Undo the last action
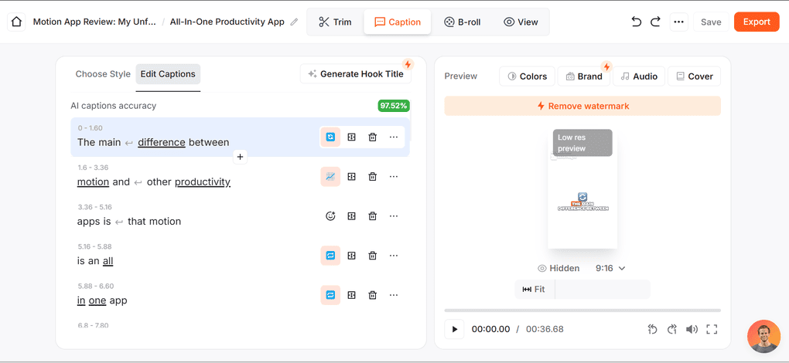 [x=637, y=22]
